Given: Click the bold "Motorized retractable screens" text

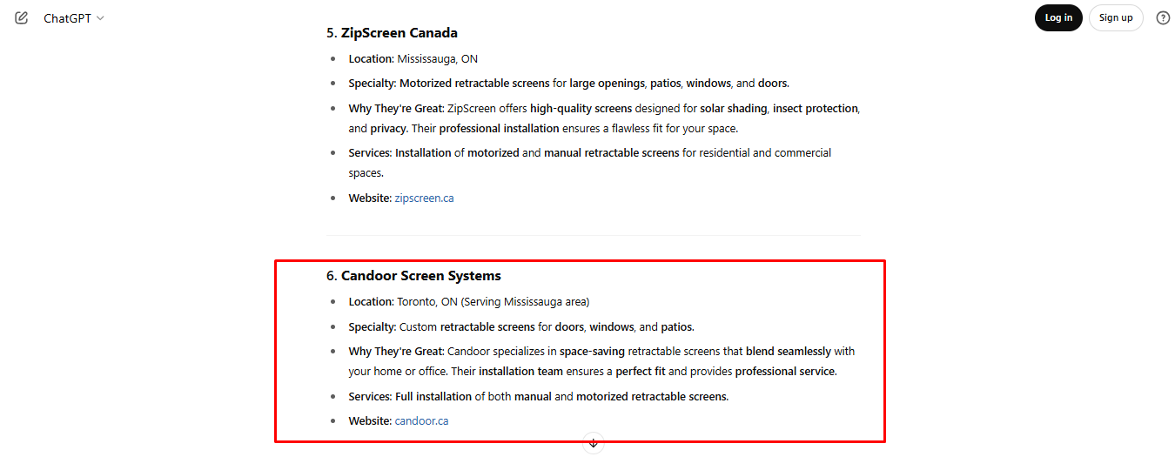Looking at the screenshot, I should (x=474, y=84).
